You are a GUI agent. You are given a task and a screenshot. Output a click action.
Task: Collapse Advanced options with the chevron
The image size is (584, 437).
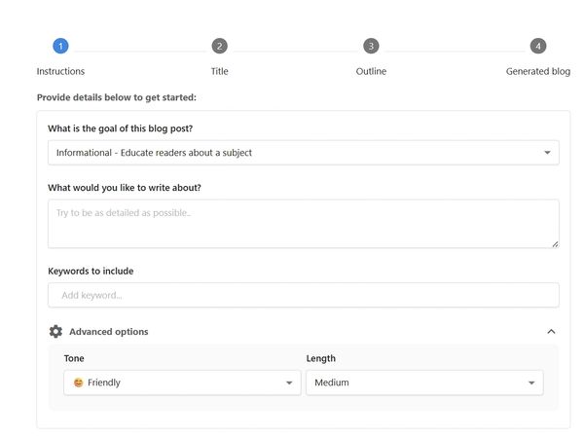(552, 332)
